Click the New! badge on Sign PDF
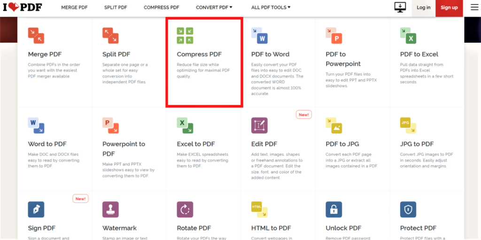The image size is (481, 240). tap(81, 199)
